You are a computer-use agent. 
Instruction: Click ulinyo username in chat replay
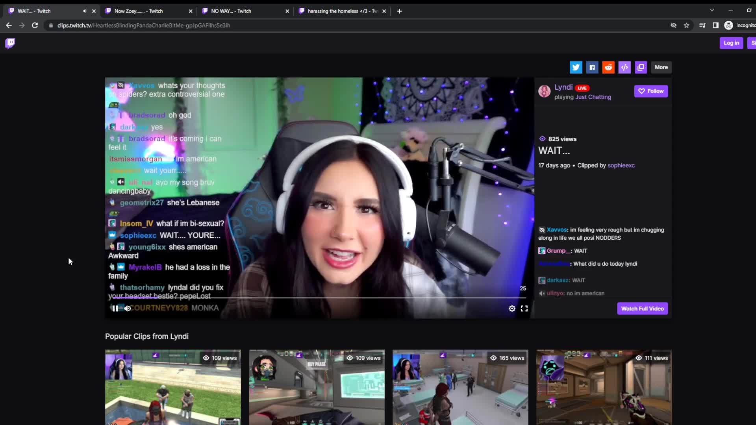pos(556,293)
